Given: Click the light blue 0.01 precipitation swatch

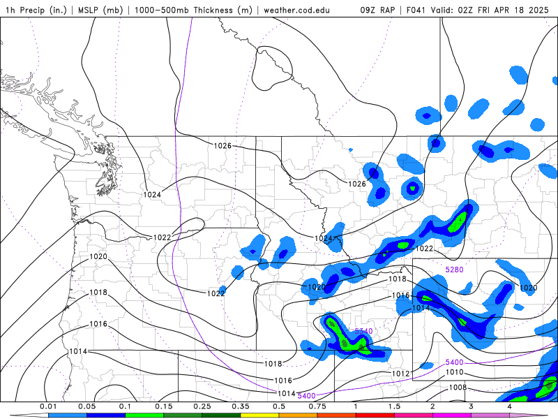Looking at the screenshot, I should point(68,416).
